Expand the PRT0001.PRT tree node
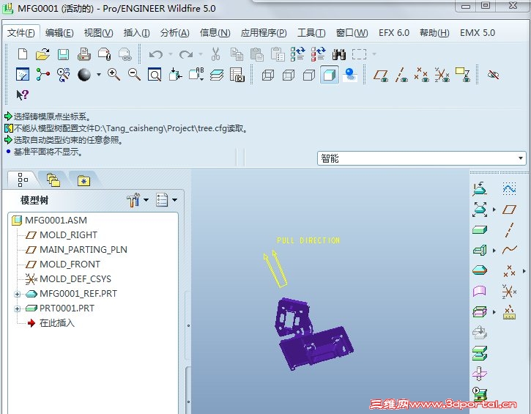Image resolution: width=531 pixels, height=414 pixels. point(17,308)
